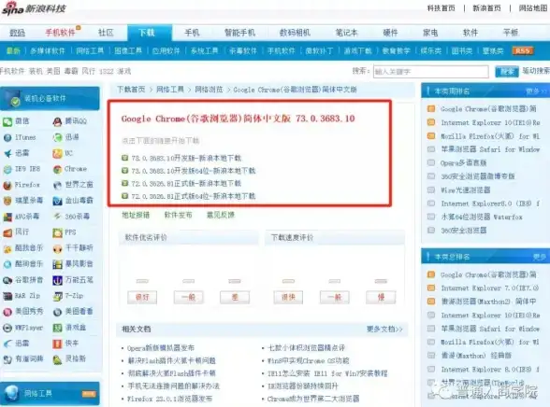Viewport: 550px width, 407px height.
Task: Switch to the 数码 tab
Action: tap(17, 33)
